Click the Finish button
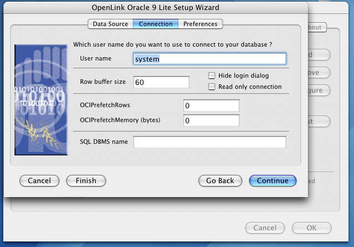Image resolution: width=354 pixels, height=247 pixels. [x=86, y=181]
